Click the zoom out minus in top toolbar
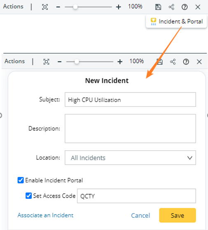This screenshot has width=208, height=230. tap(58, 7)
